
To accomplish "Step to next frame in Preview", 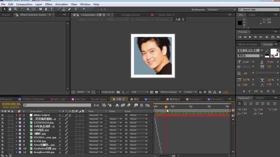I will coord(256,37).
